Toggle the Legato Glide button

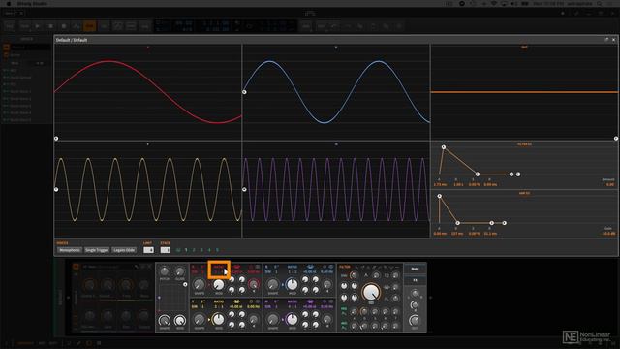click(124, 250)
